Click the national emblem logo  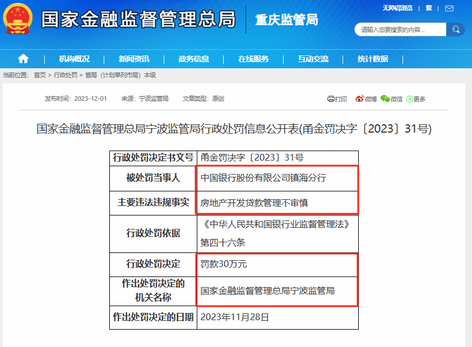[x=18, y=18]
